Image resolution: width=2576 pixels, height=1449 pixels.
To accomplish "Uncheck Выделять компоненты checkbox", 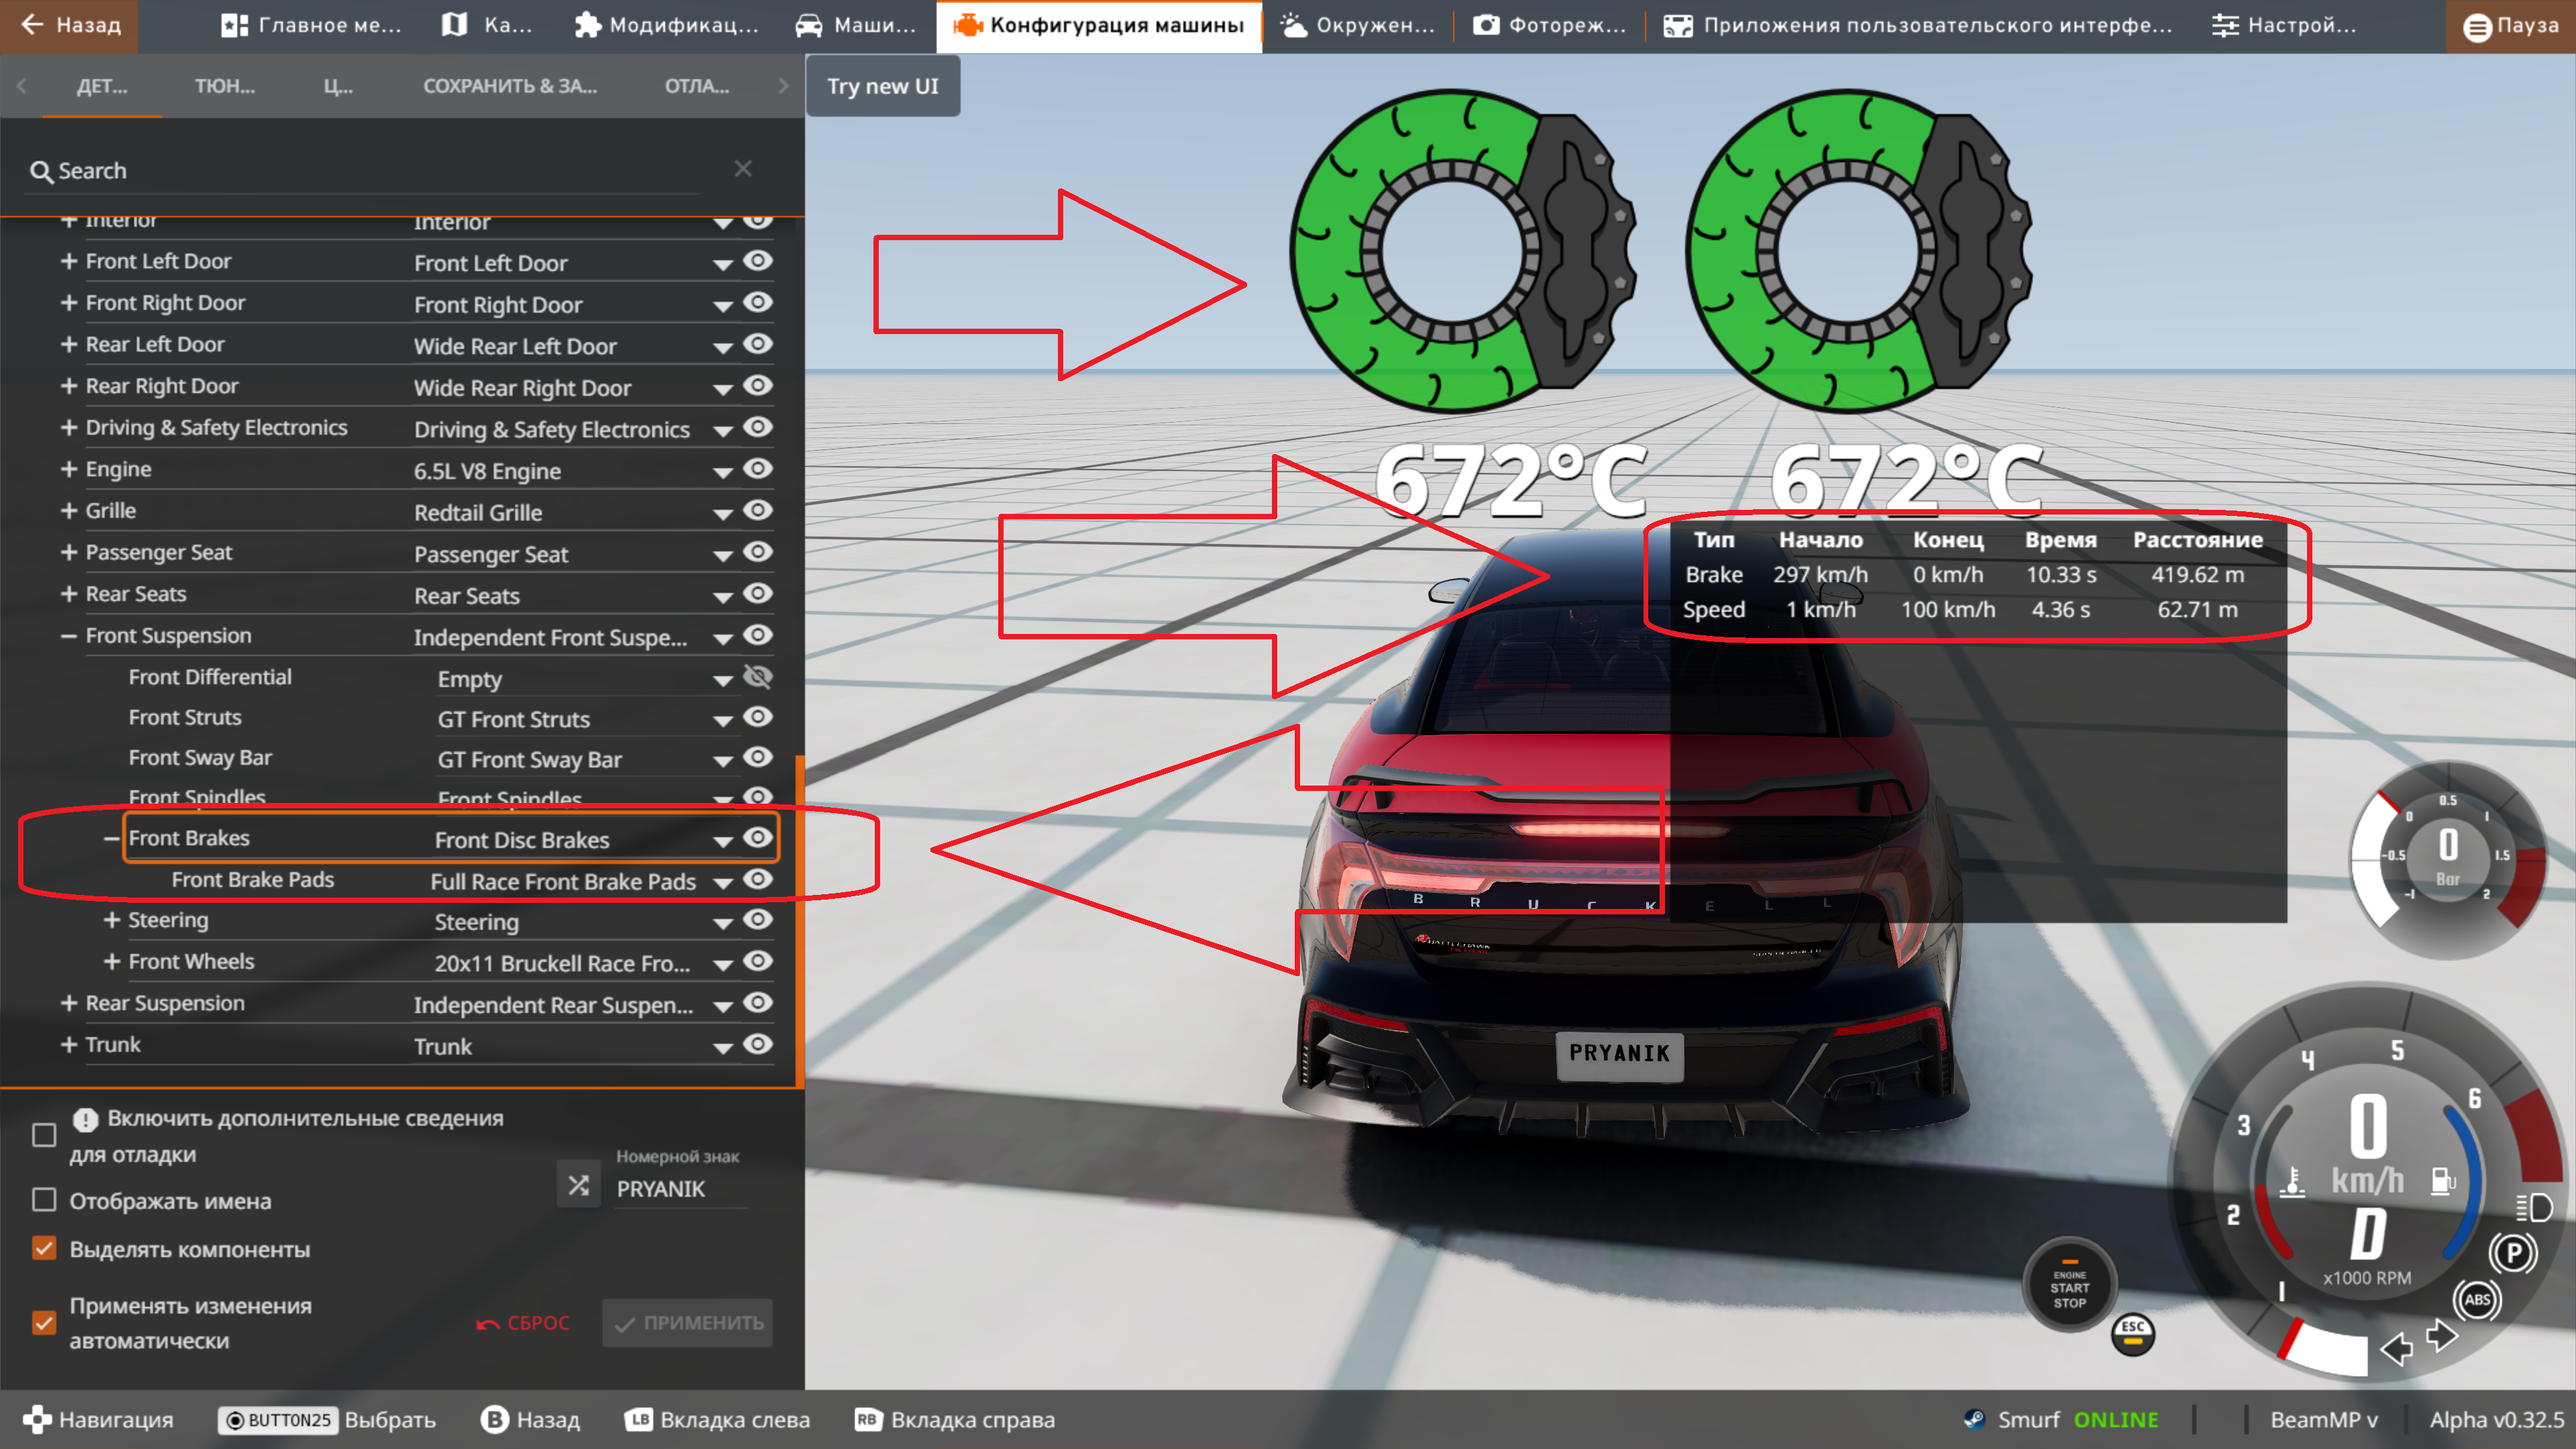I will point(44,1248).
